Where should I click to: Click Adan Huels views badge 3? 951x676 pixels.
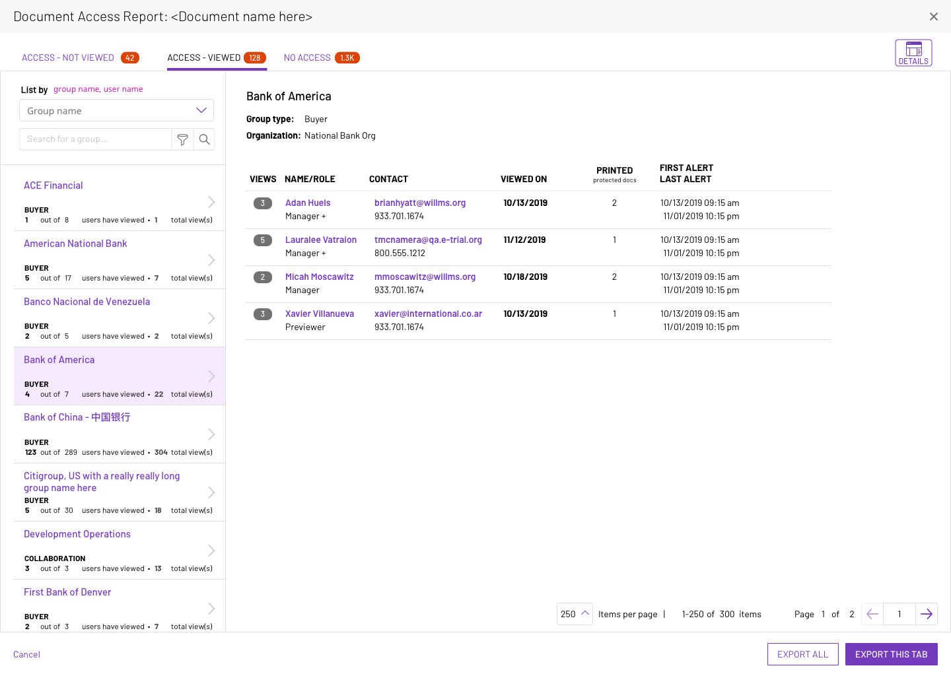263,203
